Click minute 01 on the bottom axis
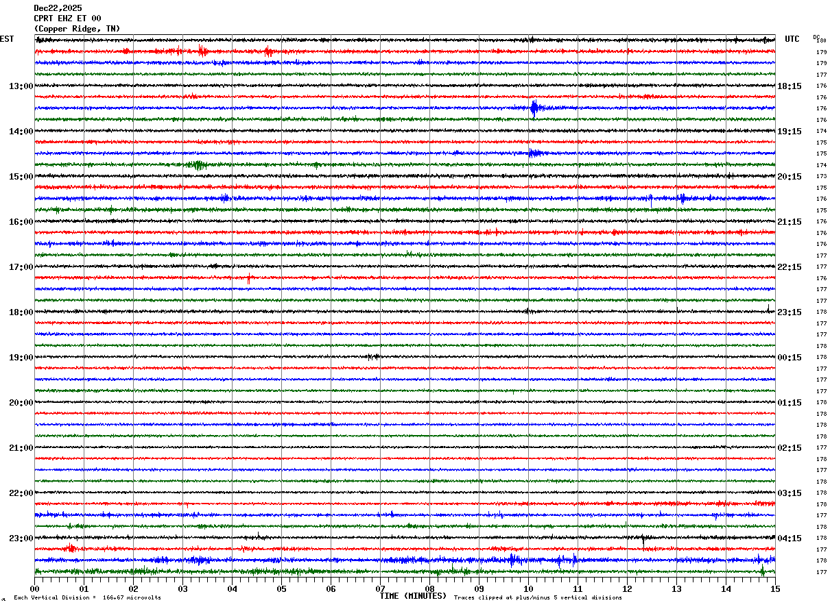Screen dimensions: 830x607 [84, 589]
